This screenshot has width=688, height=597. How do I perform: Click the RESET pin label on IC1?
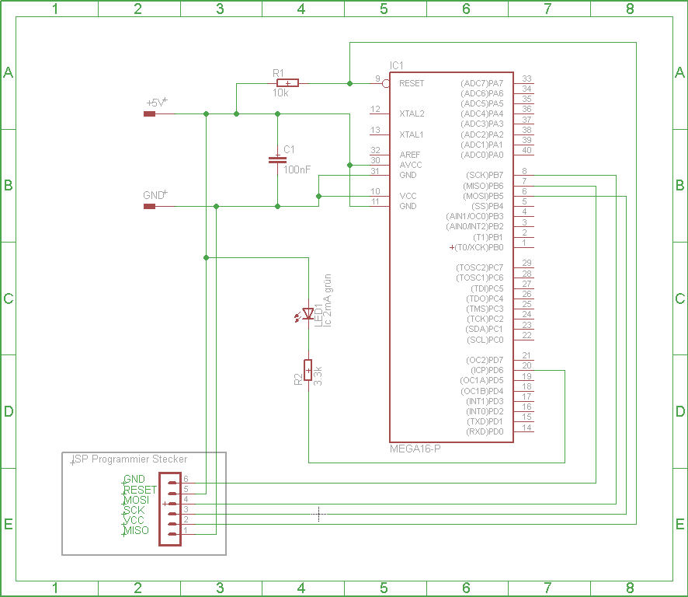coord(412,83)
